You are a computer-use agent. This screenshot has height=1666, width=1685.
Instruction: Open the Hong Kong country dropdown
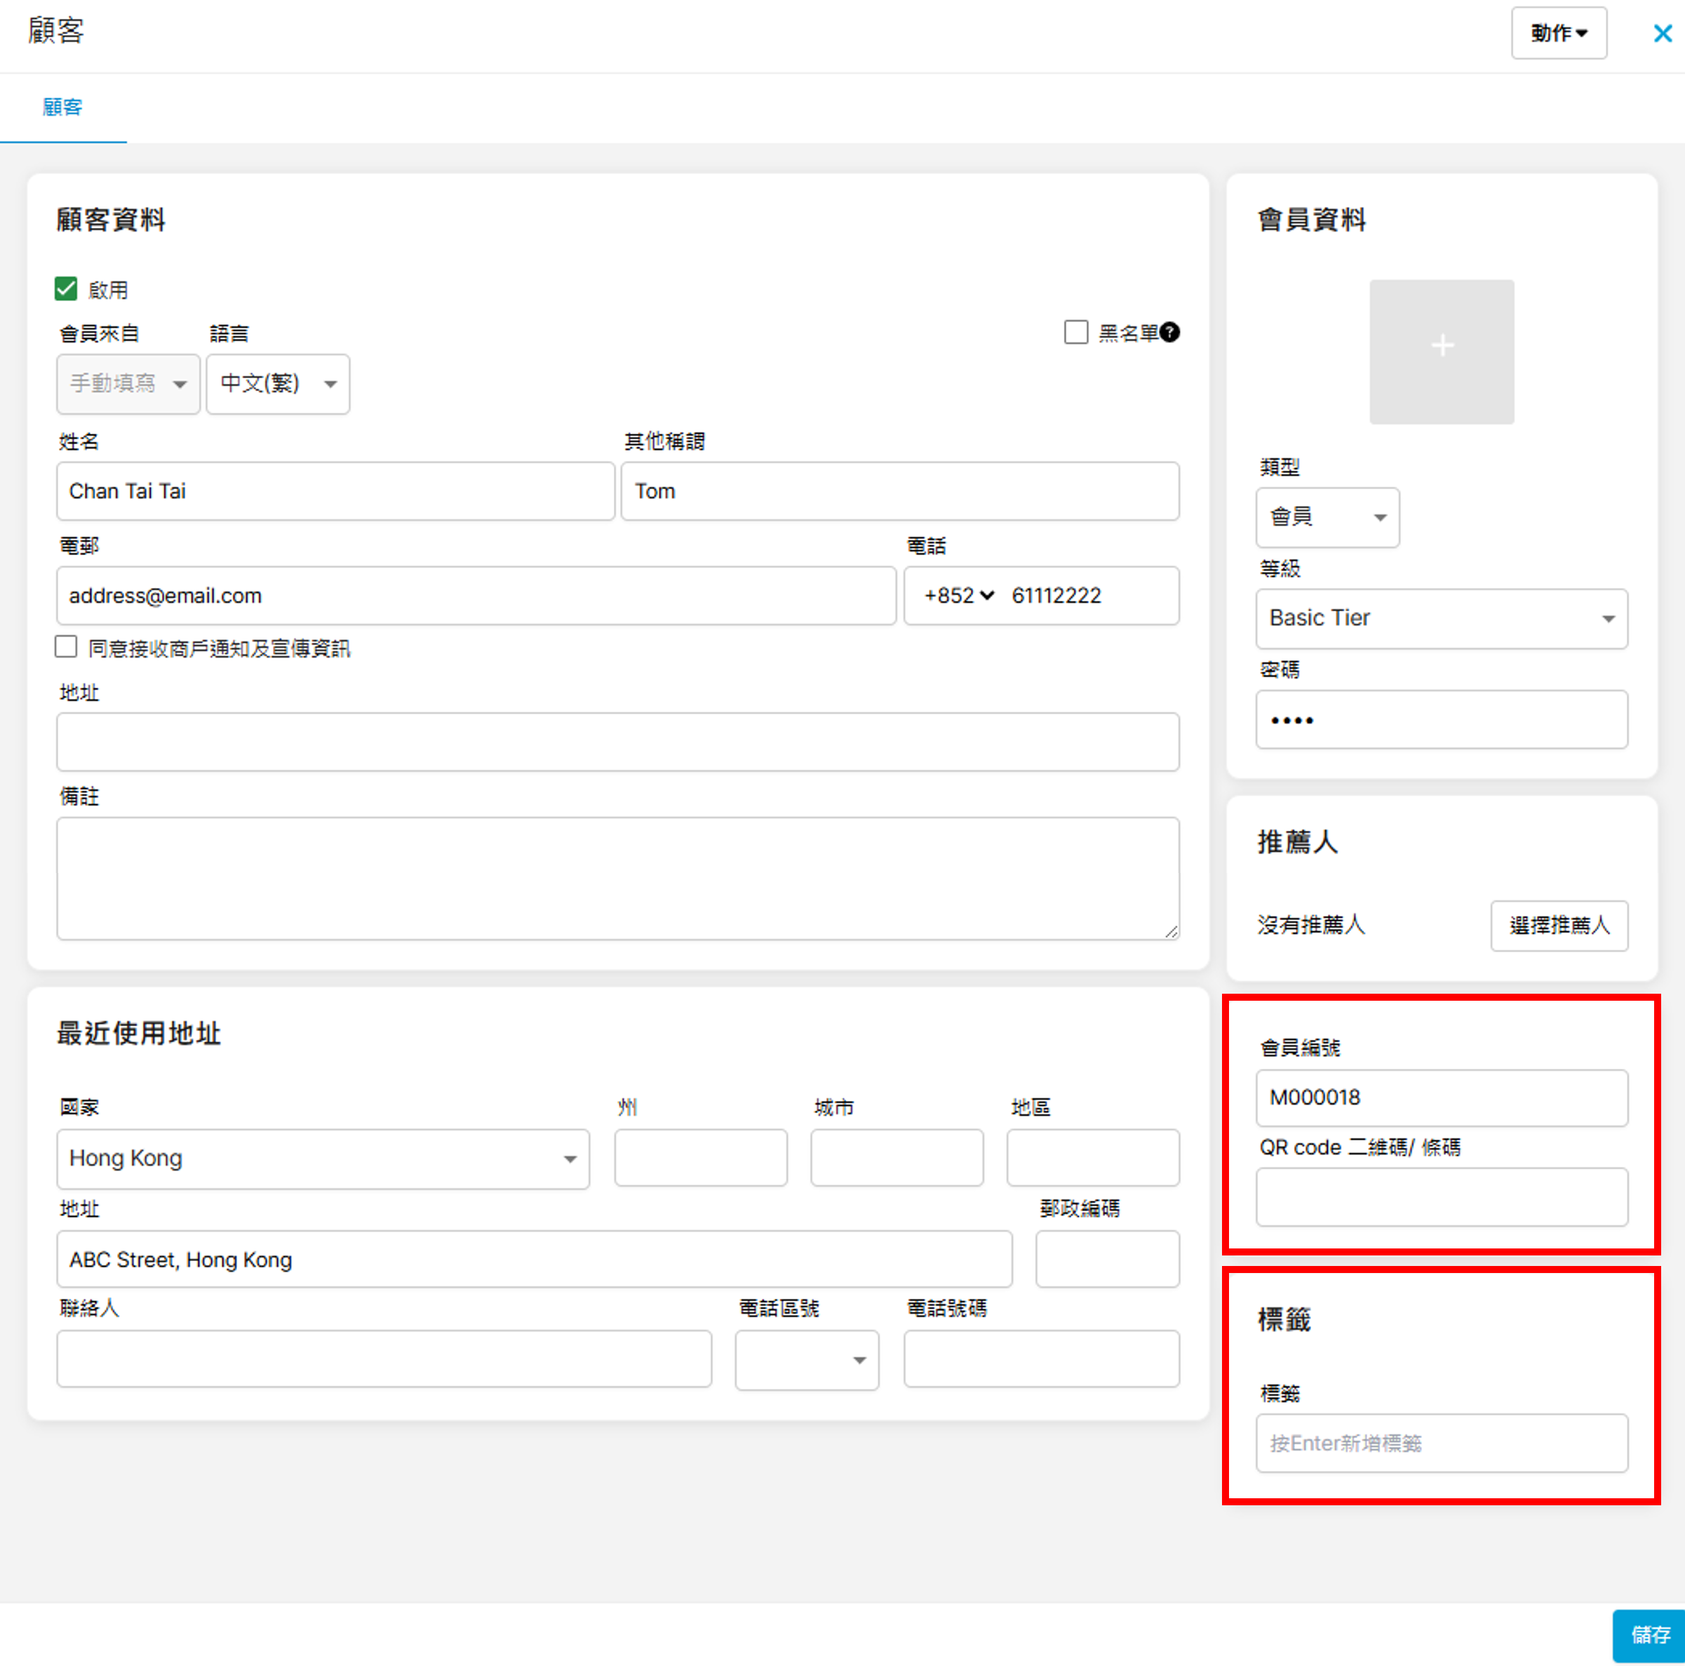click(x=323, y=1158)
